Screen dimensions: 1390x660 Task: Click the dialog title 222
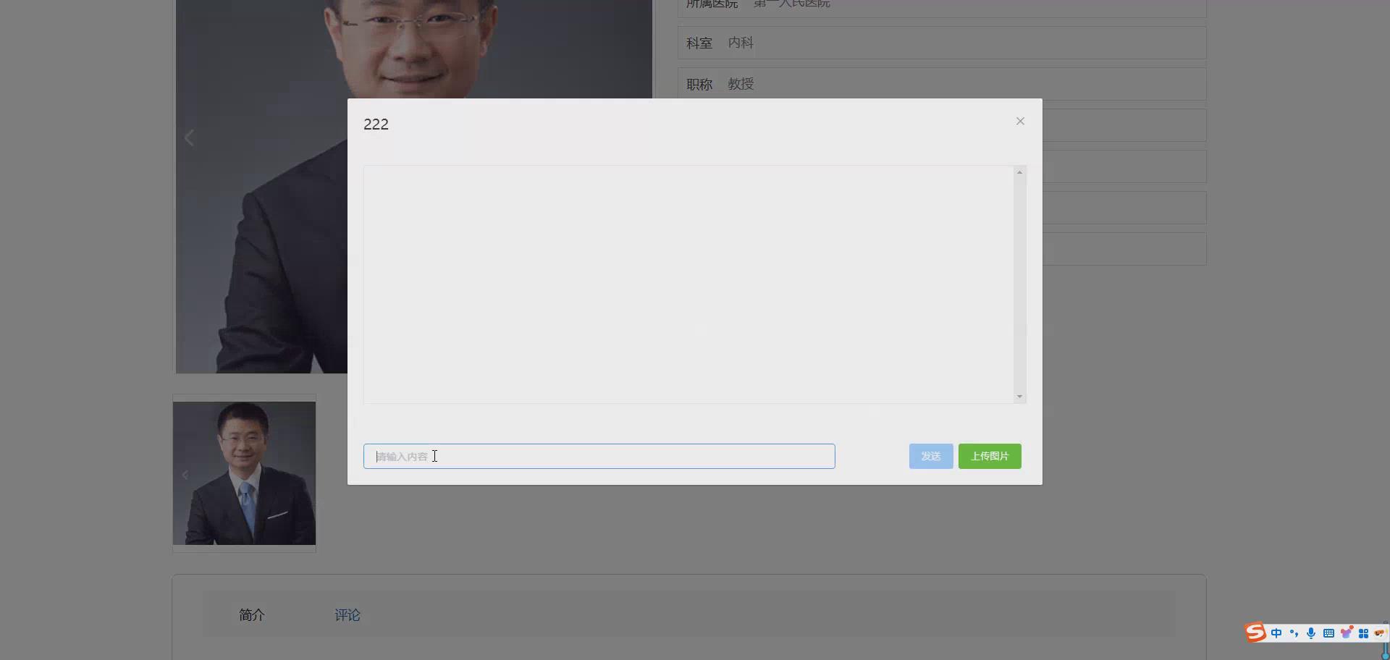click(x=376, y=124)
